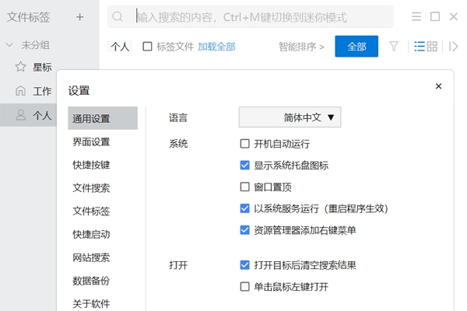Go to 快捷按键 settings section
467x311 pixels.
pos(91,165)
